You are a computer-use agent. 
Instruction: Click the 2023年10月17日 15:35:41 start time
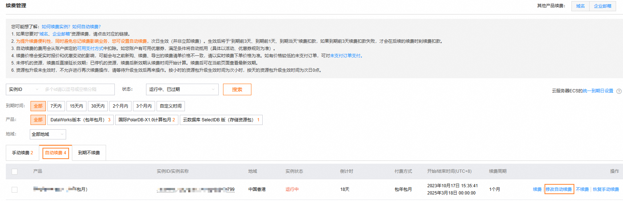(x=453, y=186)
